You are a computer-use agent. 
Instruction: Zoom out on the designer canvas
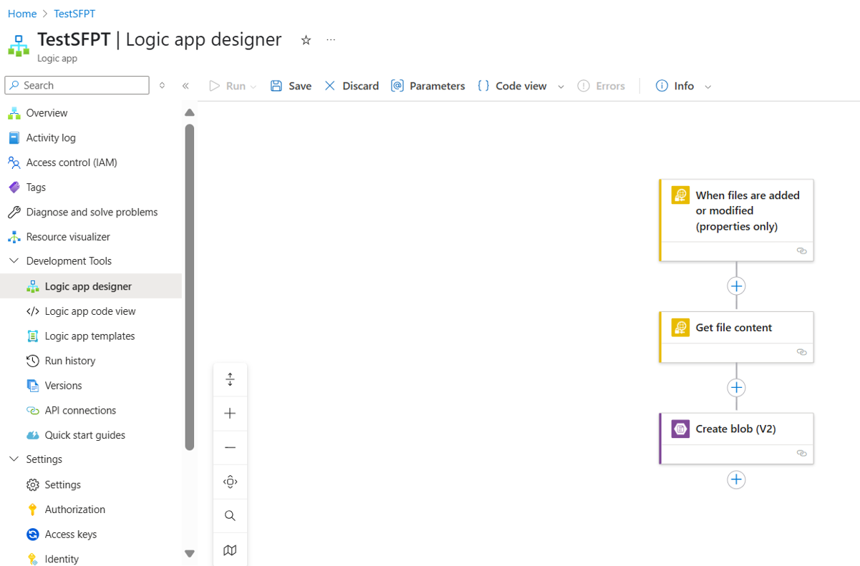click(x=230, y=448)
